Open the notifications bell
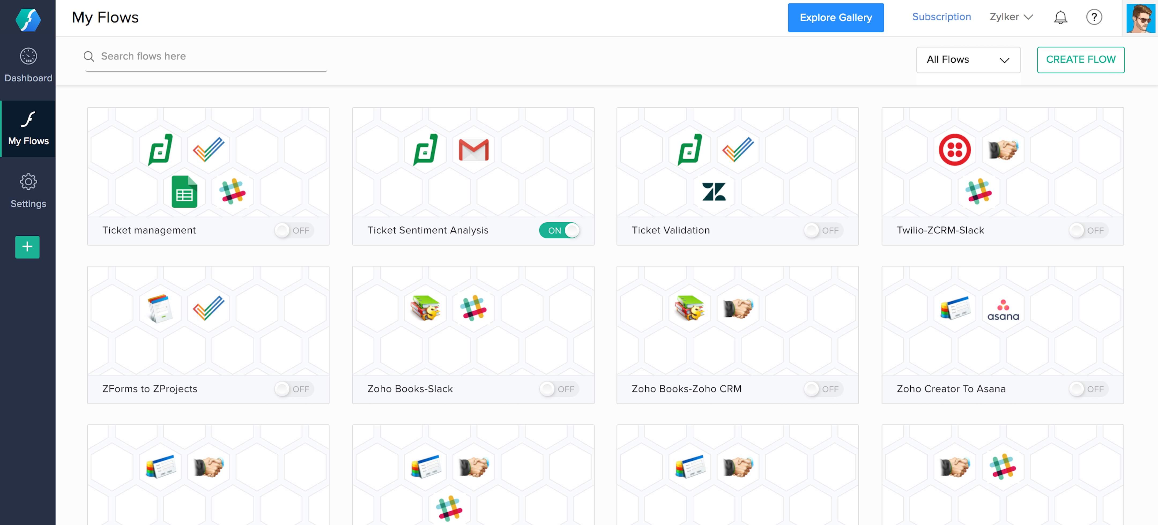The width and height of the screenshot is (1158, 525). pyautogui.click(x=1060, y=17)
